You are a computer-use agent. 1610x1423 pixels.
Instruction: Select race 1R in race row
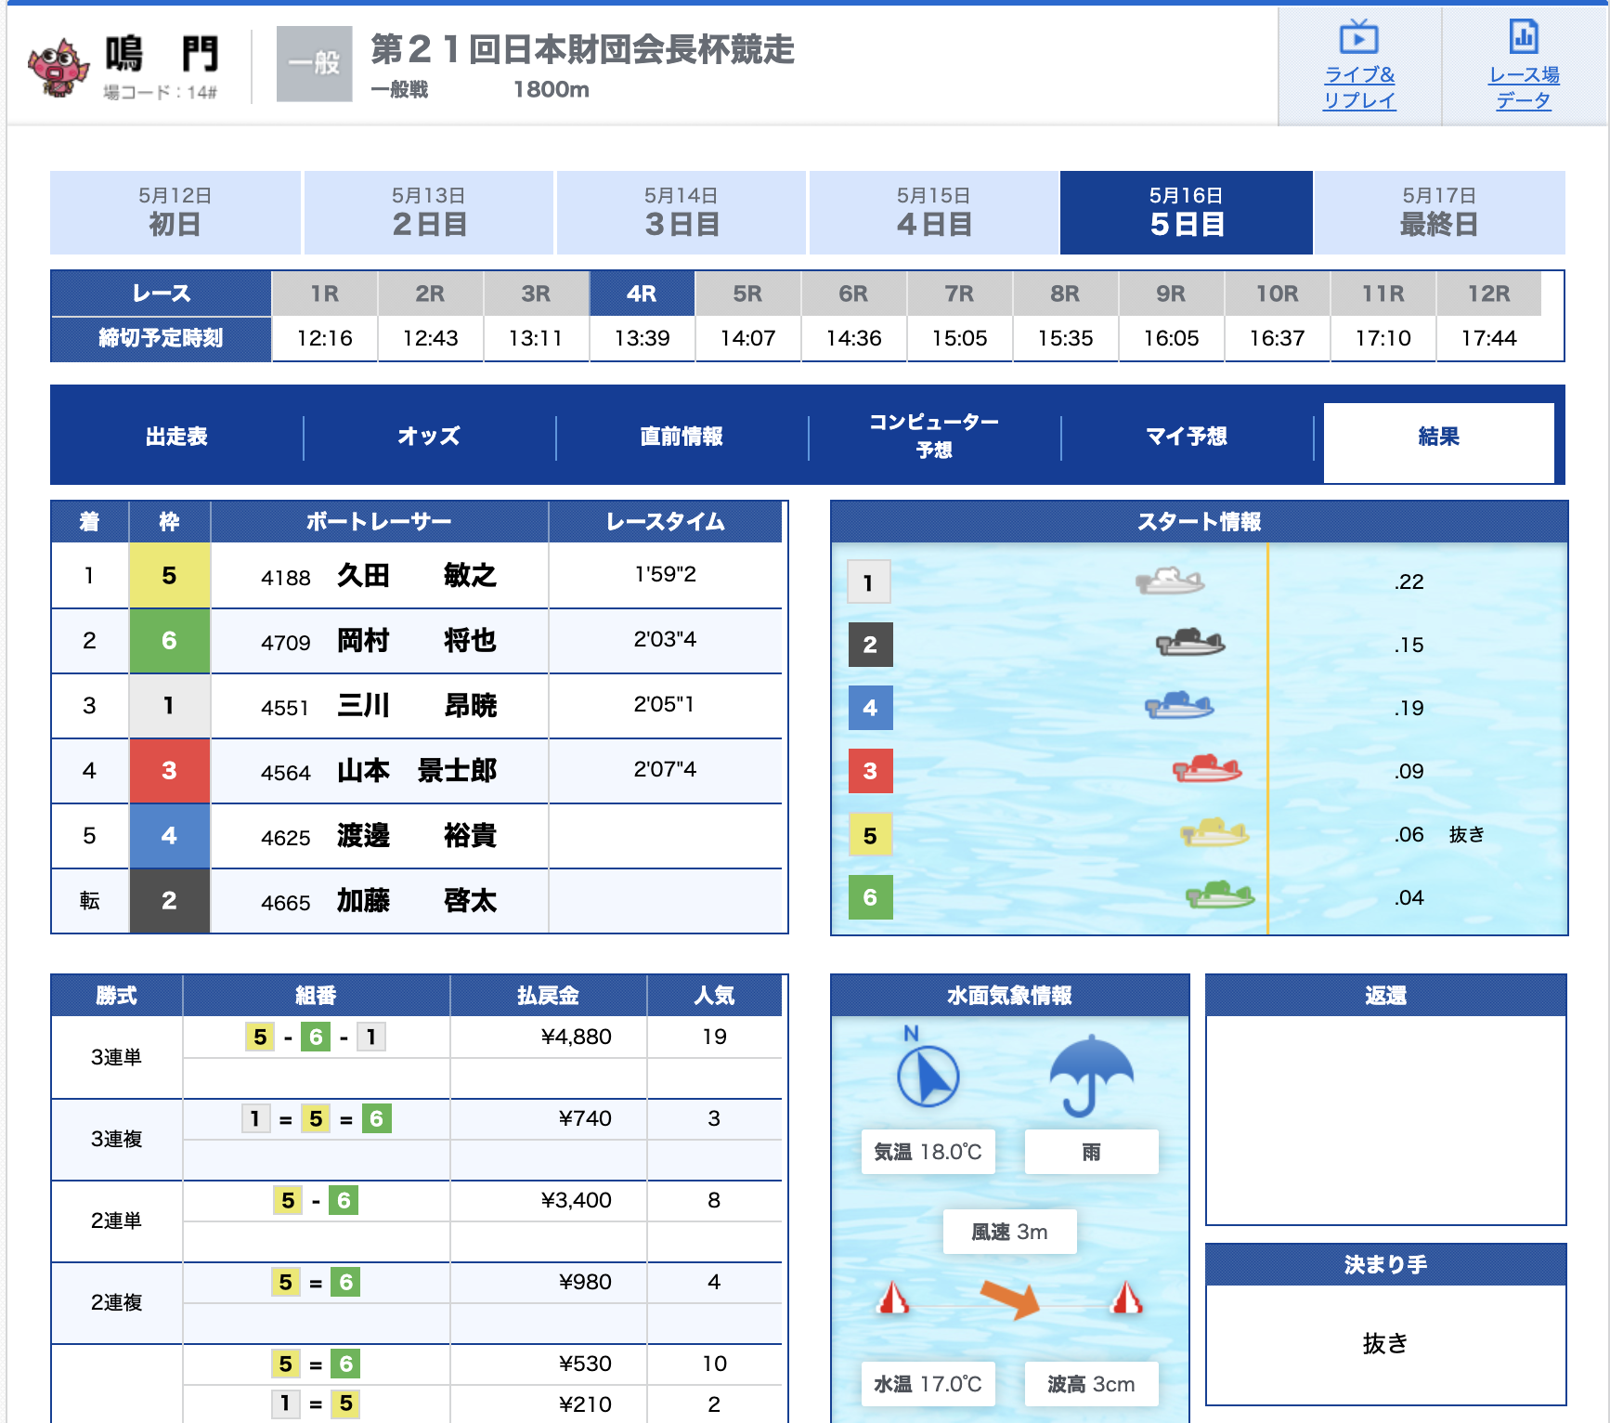[325, 294]
